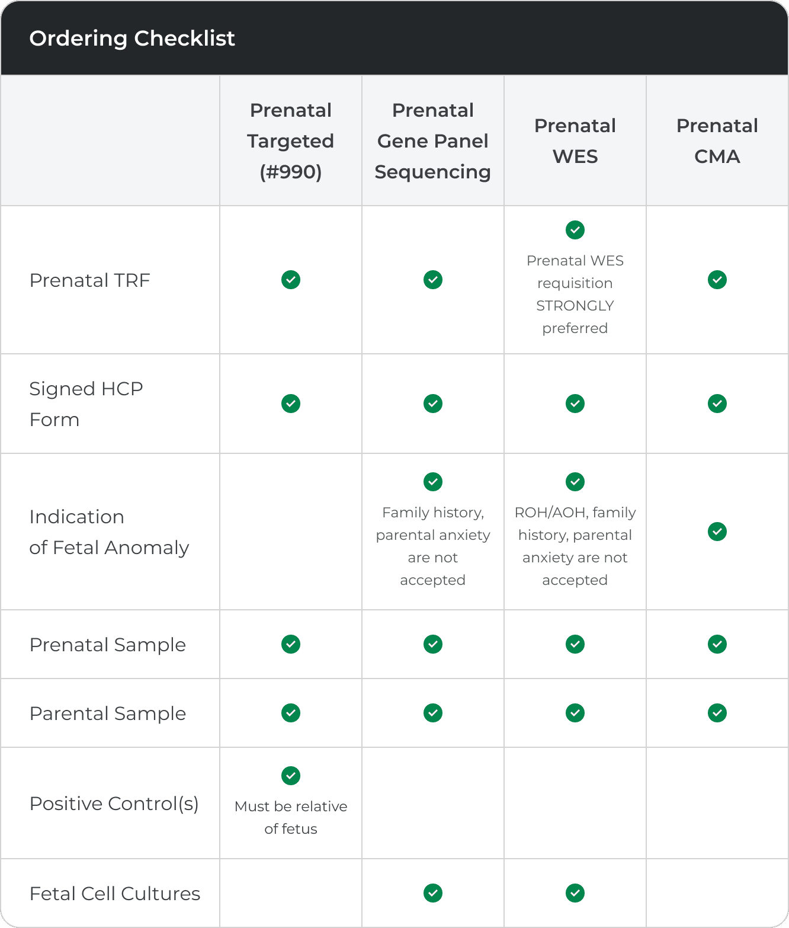789x928 pixels.
Task: Click the Ordering Checklist title
Action: [x=132, y=39]
